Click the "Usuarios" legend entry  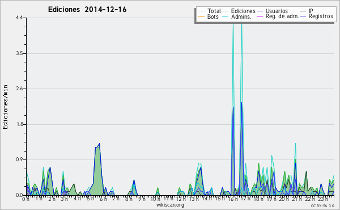(277, 11)
